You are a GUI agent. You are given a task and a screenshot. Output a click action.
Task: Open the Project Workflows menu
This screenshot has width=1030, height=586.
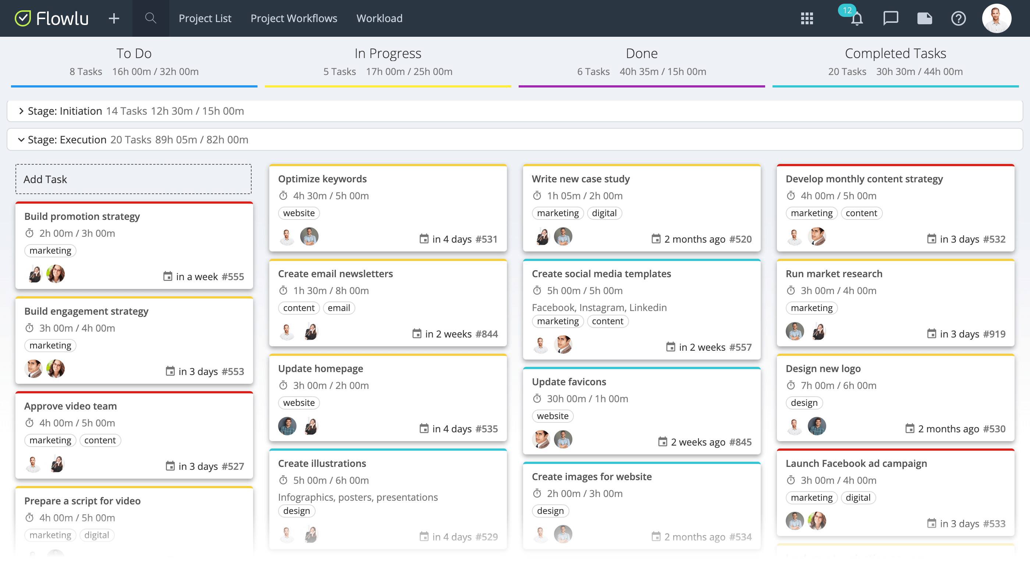[294, 18]
